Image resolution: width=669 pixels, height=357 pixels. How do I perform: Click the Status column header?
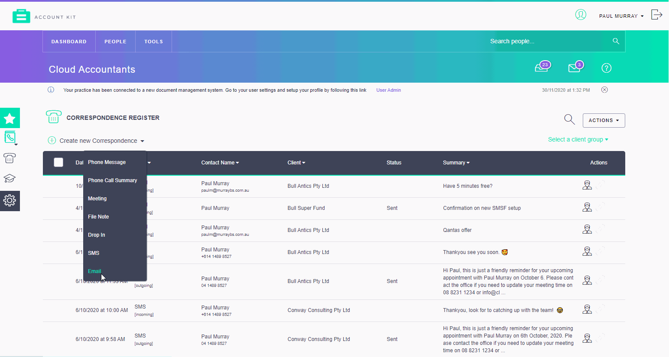click(x=394, y=163)
